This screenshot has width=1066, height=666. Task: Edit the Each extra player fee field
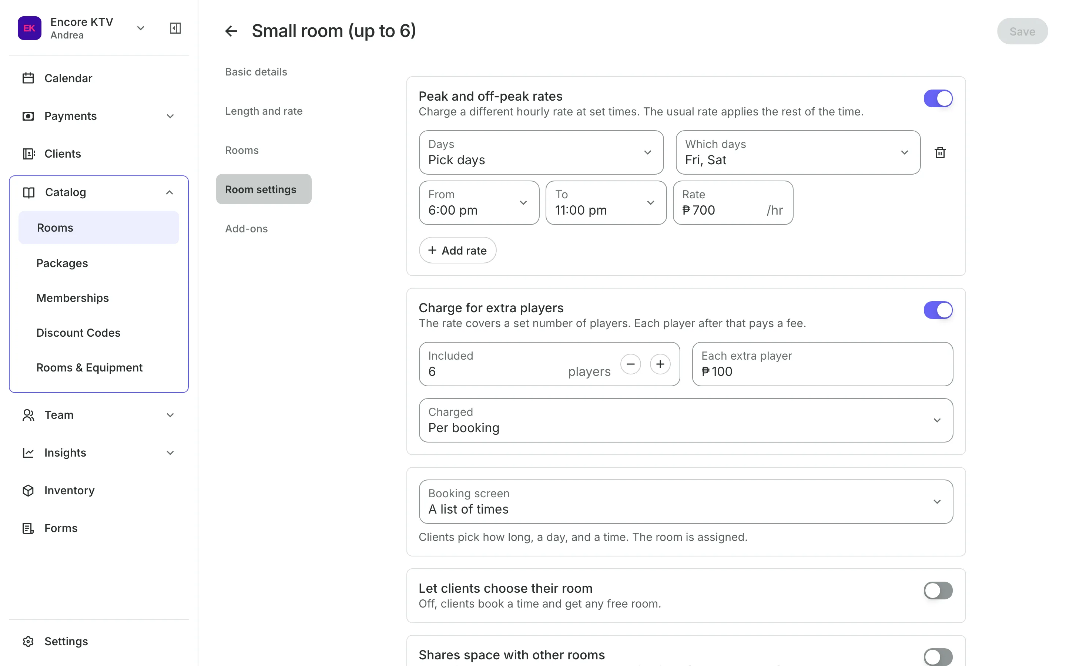tap(822, 364)
